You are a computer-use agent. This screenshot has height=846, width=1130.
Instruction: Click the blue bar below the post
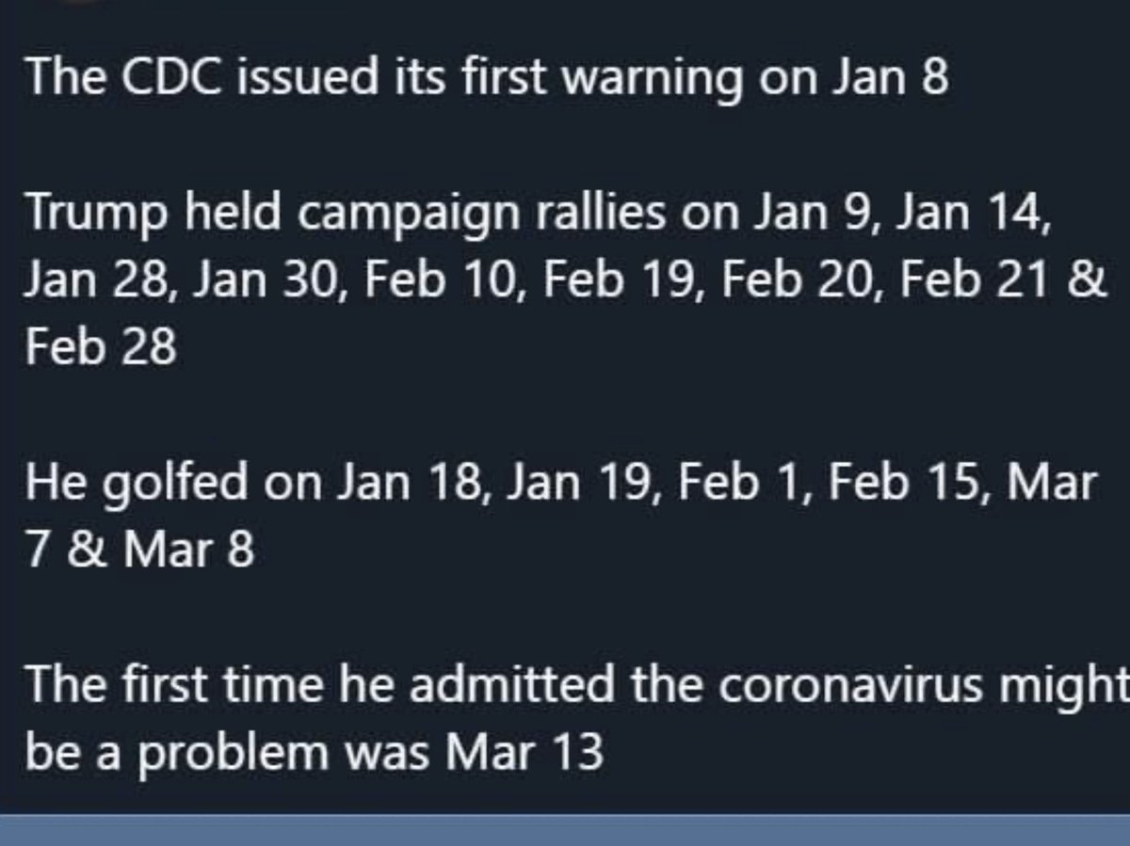pyautogui.click(x=565, y=830)
